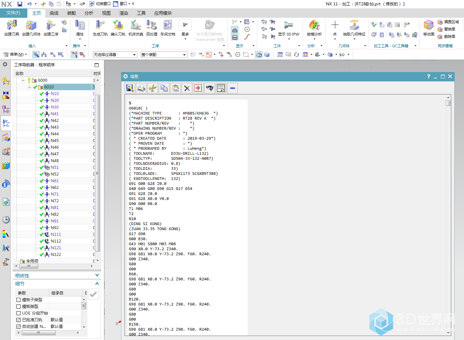Launch Machine Simulation (机床仿真) icon
This screenshot has width=464, height=340.
(x=136, y=25)
